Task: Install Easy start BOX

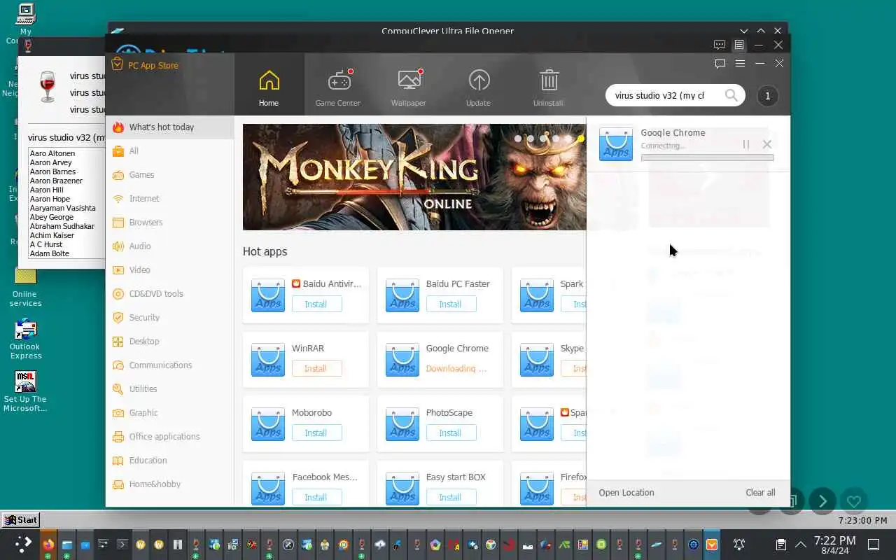Action: [x=450, y=498]
